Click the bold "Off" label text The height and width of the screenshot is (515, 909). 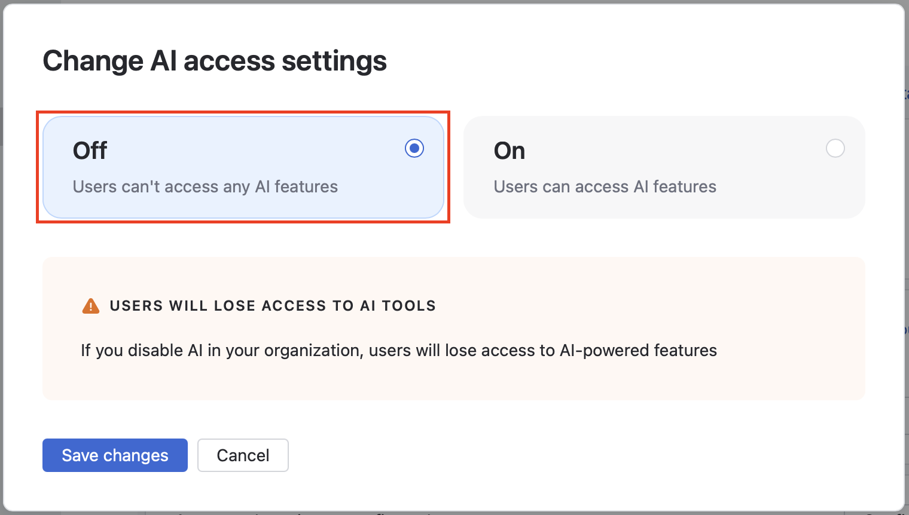point(90,151)
